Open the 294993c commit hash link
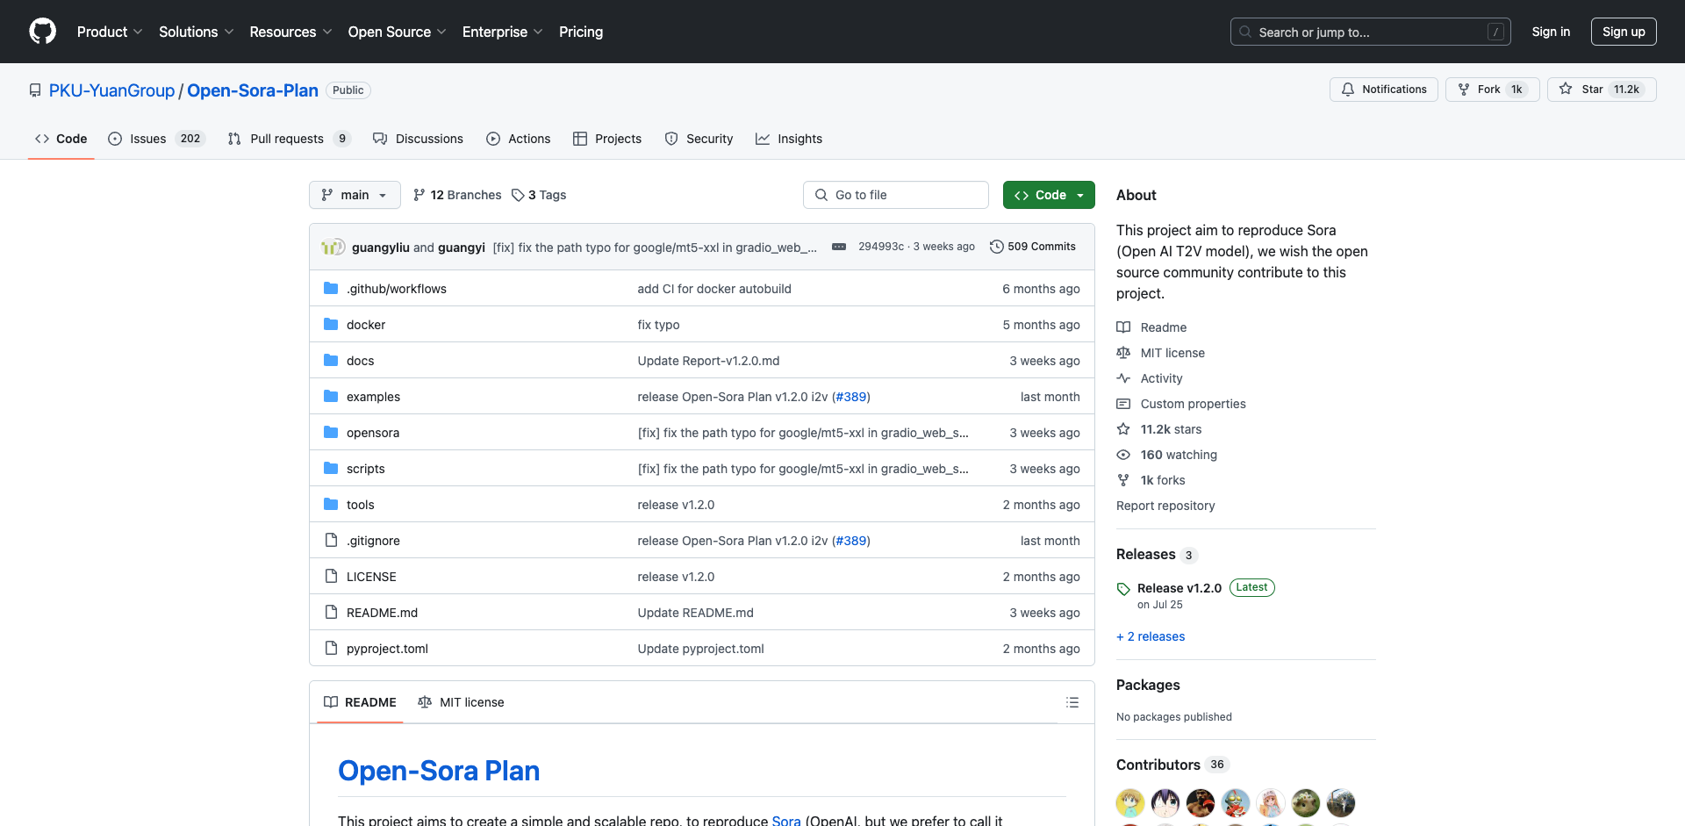The height and width of the screenshot is (826, 1685). pyautogui.click(x=880, y=247)
